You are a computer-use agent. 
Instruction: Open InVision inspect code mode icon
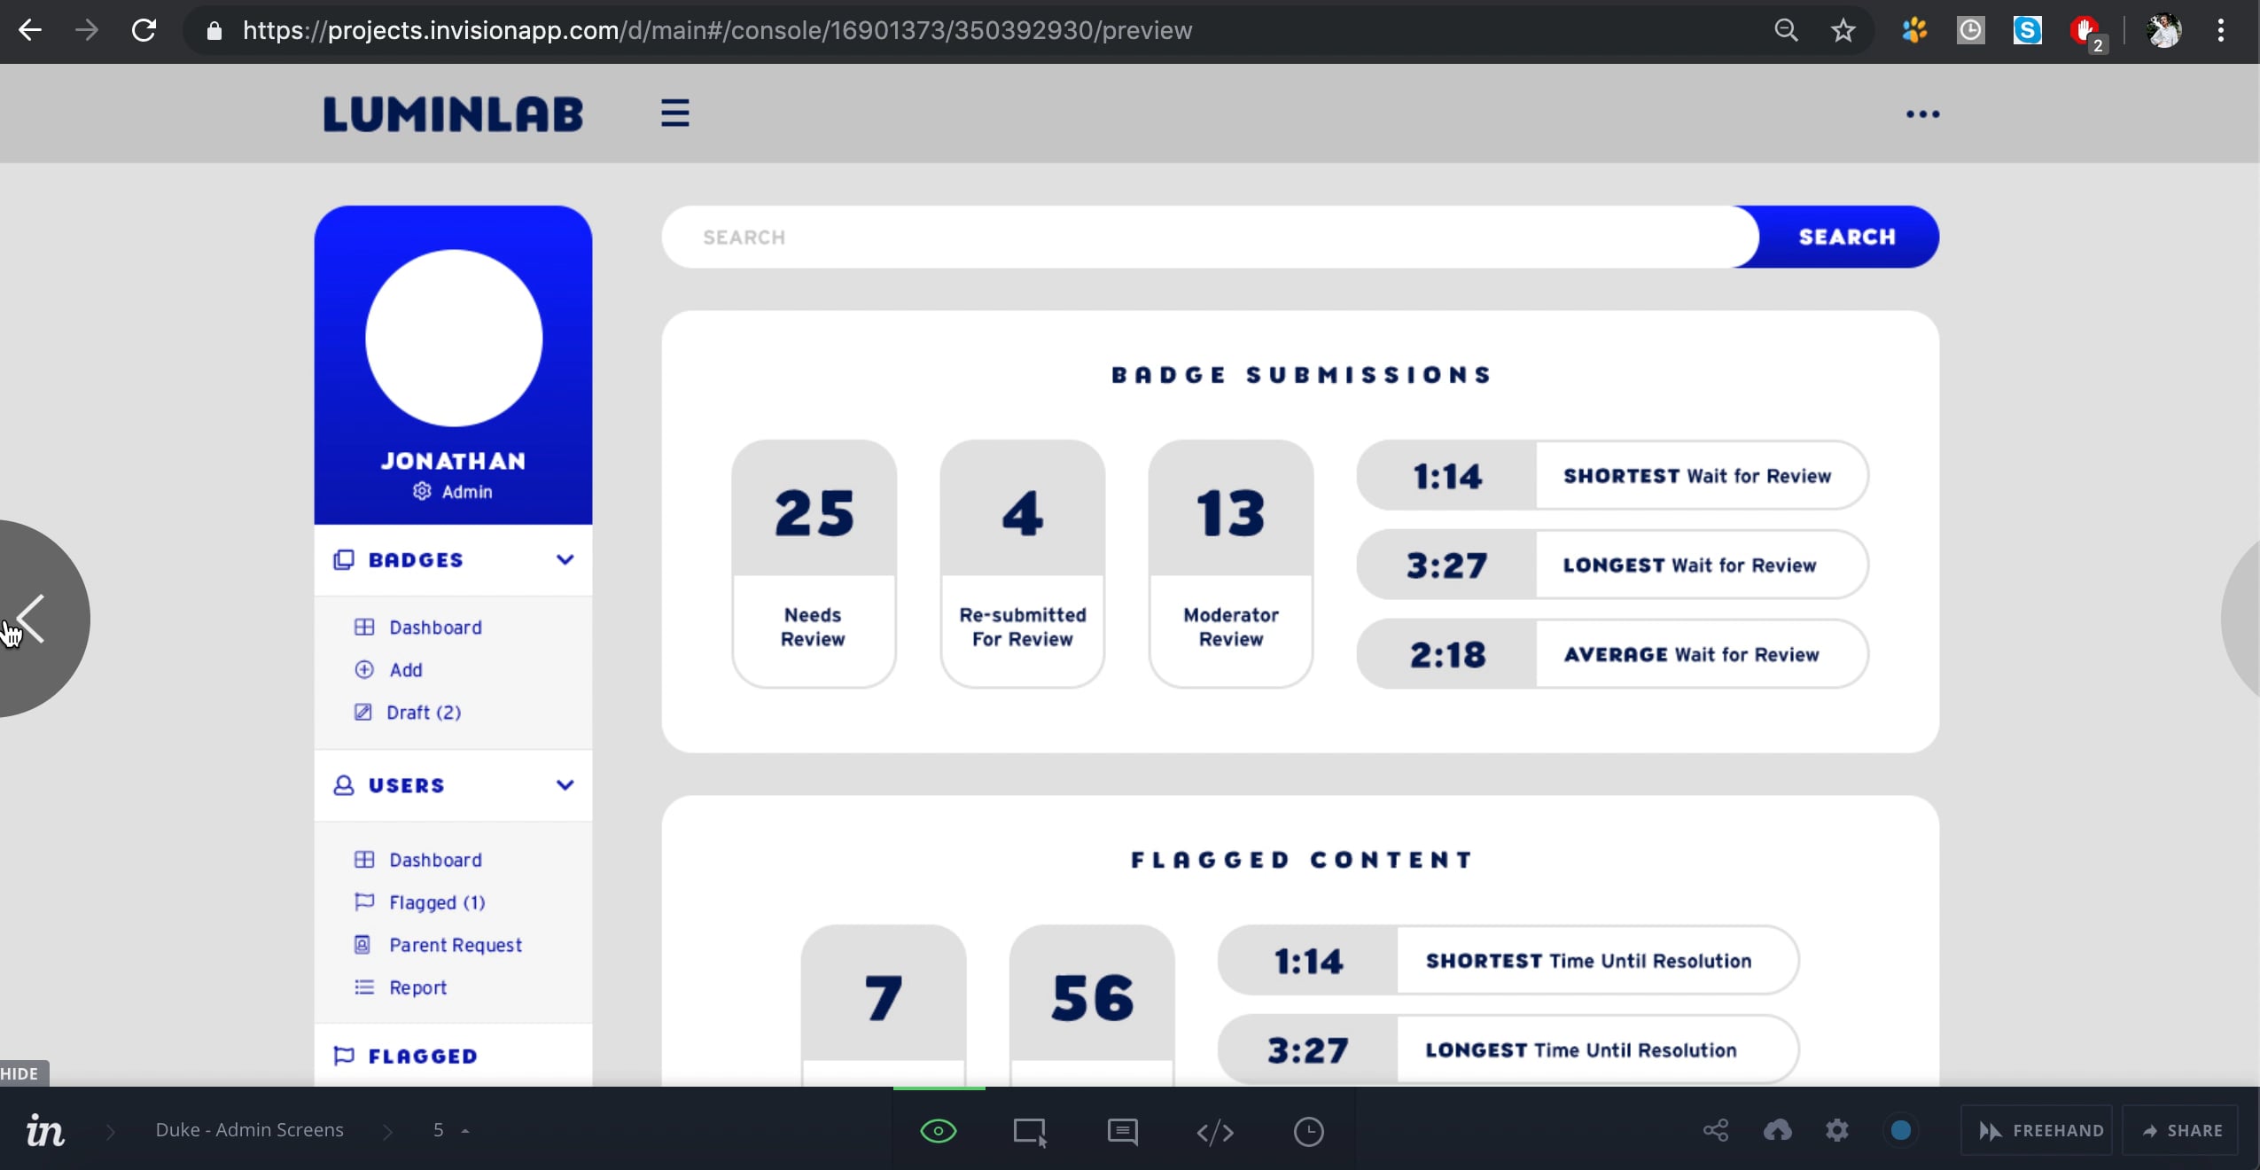(1215, 1132)
